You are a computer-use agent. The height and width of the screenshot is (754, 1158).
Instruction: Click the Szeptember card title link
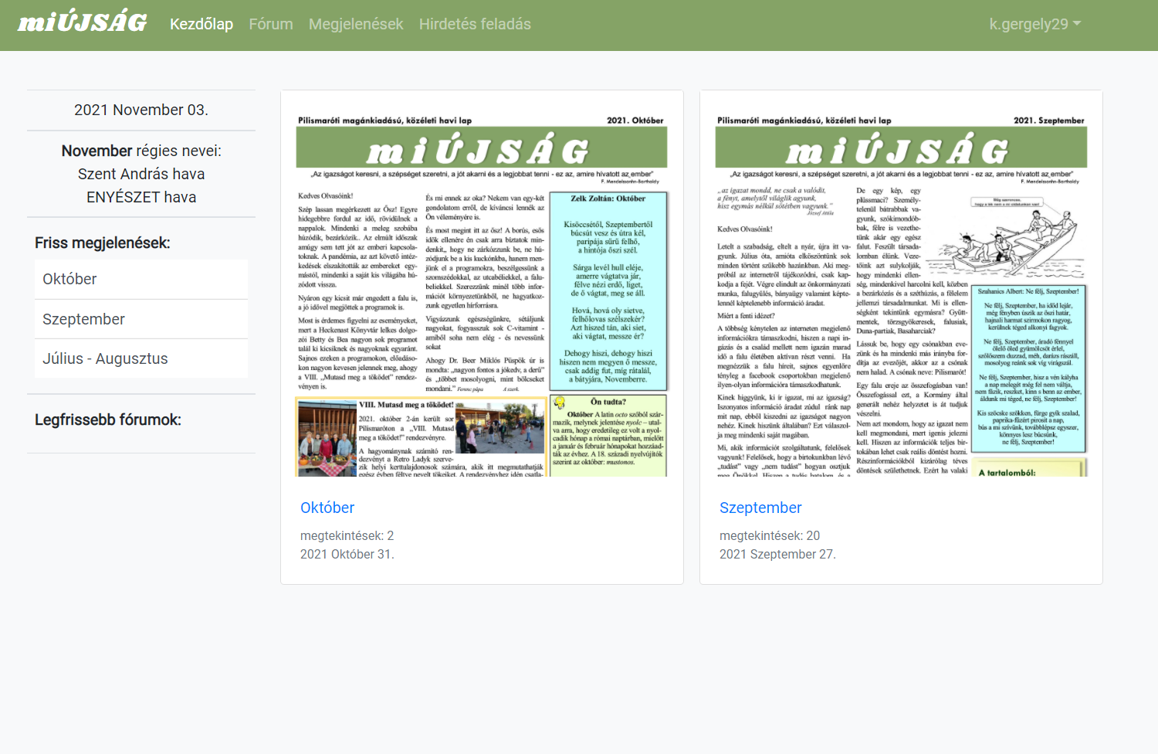pyautogui.click(x=760, y=508)
